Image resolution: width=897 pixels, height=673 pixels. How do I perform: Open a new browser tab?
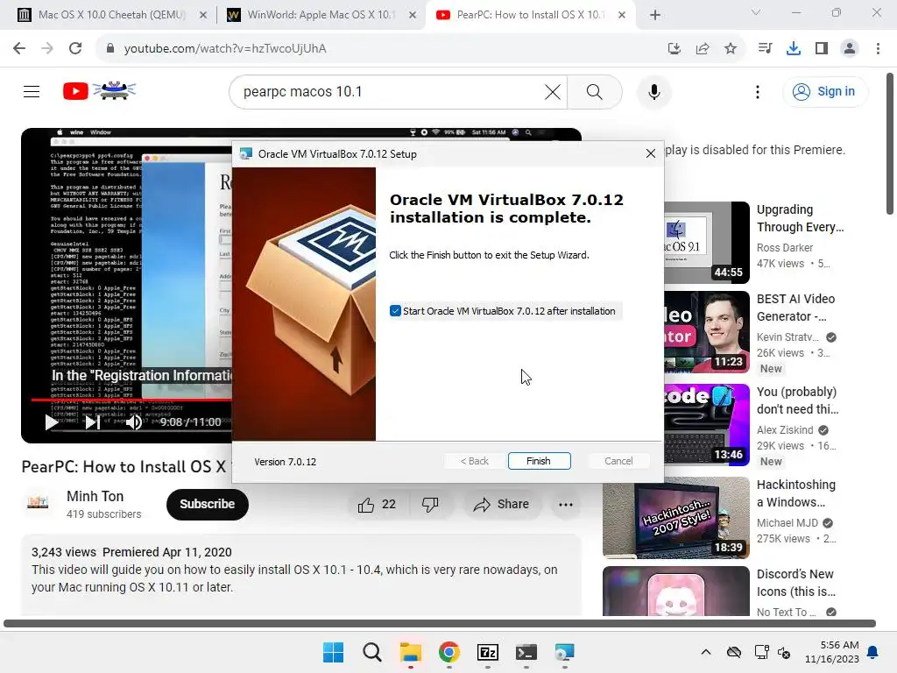tap(655, 15)
